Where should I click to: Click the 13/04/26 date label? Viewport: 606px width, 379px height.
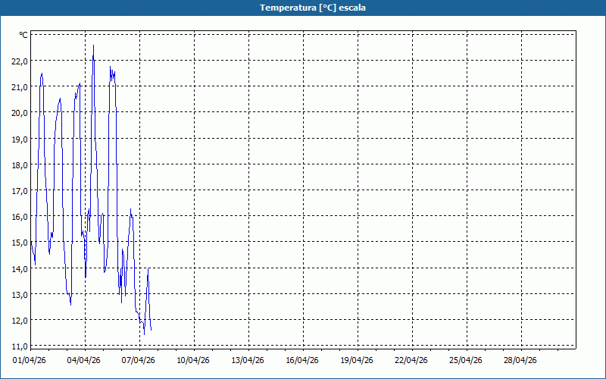(248, 361)
